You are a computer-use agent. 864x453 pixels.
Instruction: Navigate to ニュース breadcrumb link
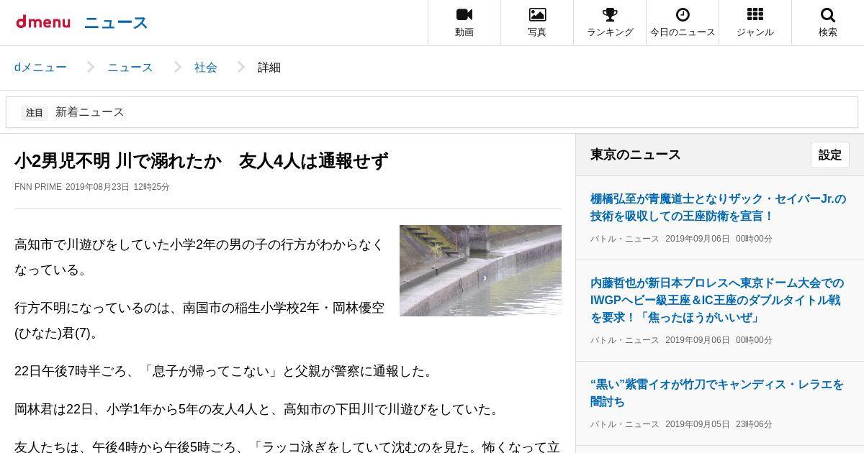(x=130, y=68)
